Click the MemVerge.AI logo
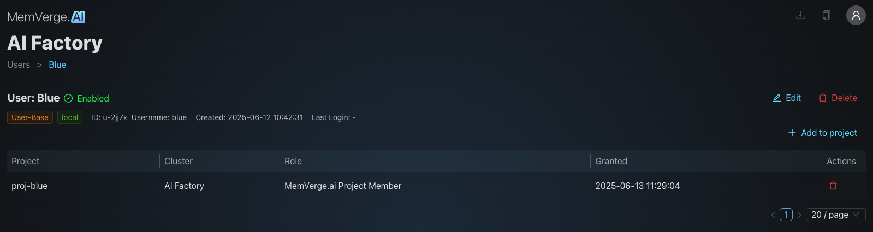 coord(46,17)
